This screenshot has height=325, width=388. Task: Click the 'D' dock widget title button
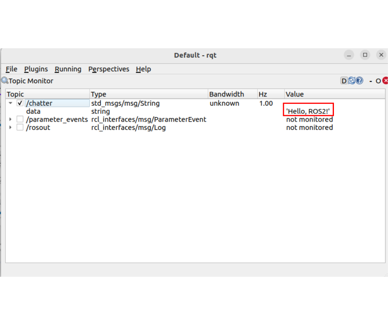click(x=344, y=81)
